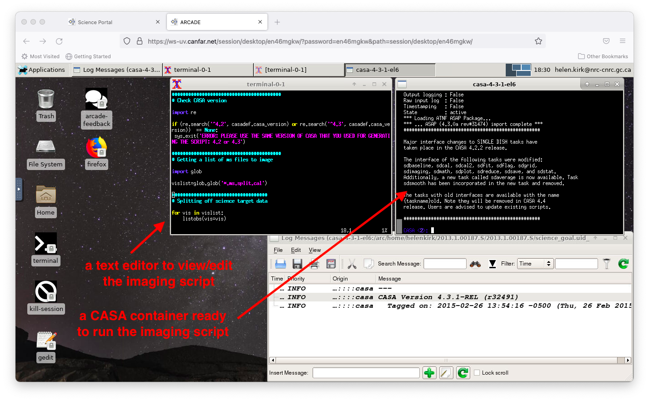Click the open/load icon in Log Messages toolbar

[x=281, y=264]
